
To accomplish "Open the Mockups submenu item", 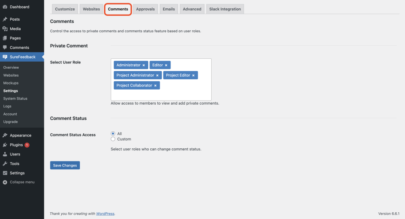I will tap(11, 83).
